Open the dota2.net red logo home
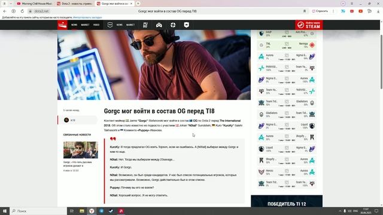This screenshot has width=383, height=215. [x=62, y=25]
